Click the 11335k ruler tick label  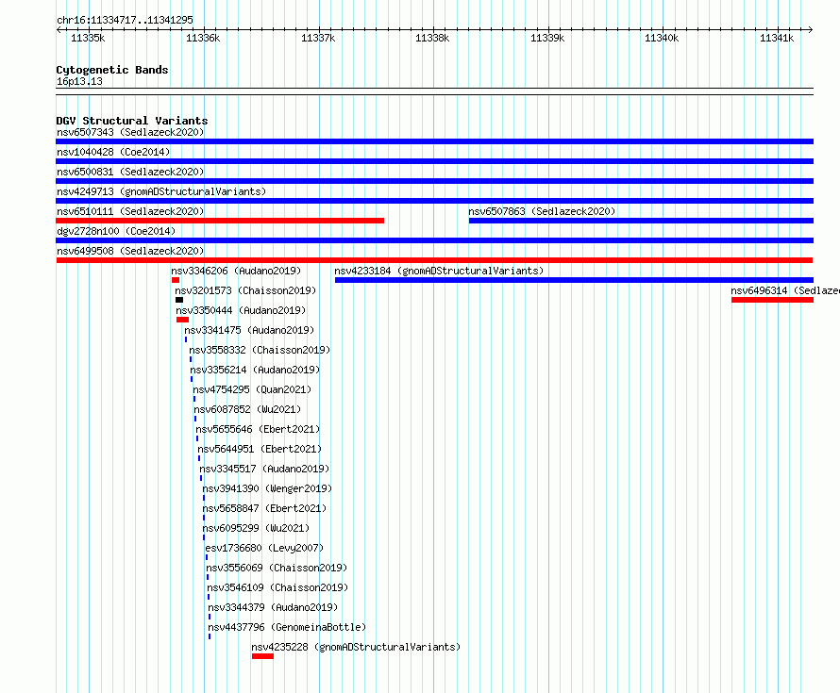pyautogui.click(x=88, y=38)
